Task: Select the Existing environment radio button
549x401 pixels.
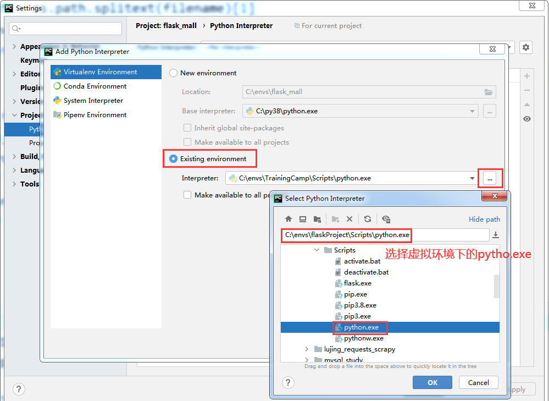Action: [173, 159]
